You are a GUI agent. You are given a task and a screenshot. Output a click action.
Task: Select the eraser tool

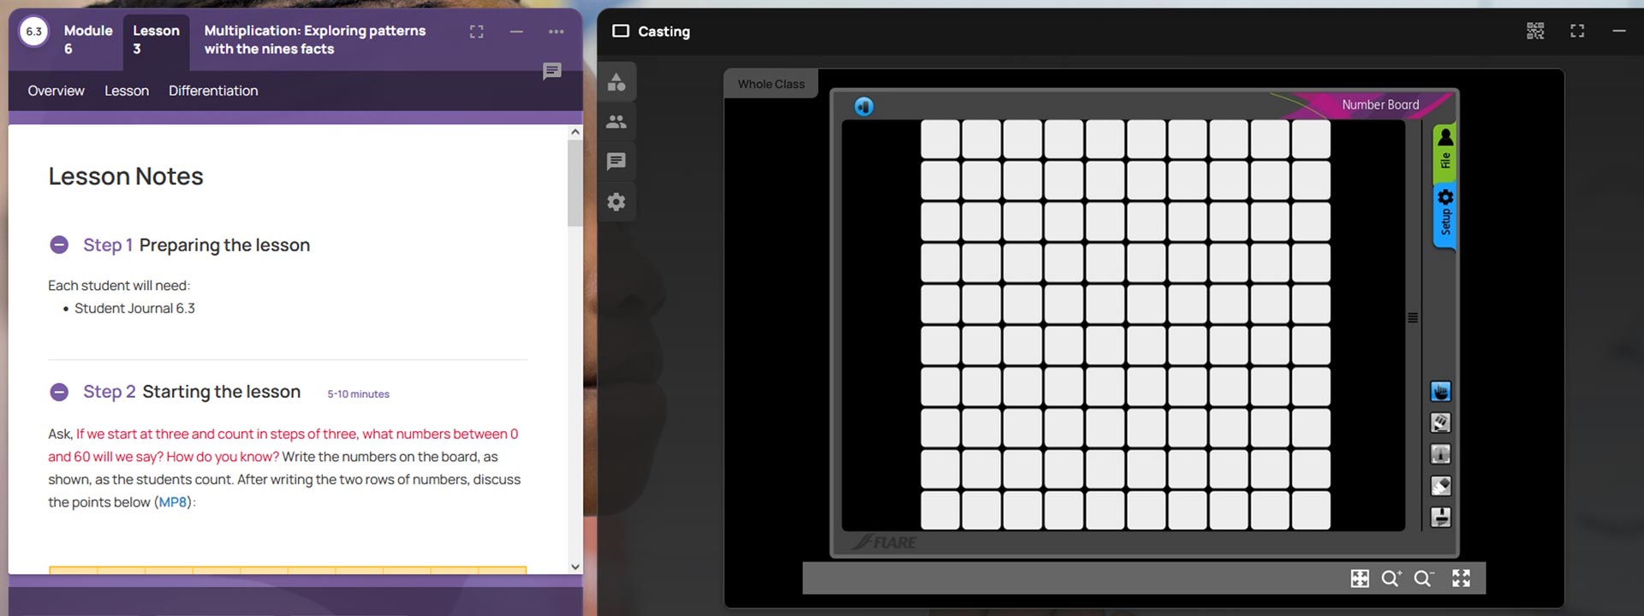pos(1441,486)
